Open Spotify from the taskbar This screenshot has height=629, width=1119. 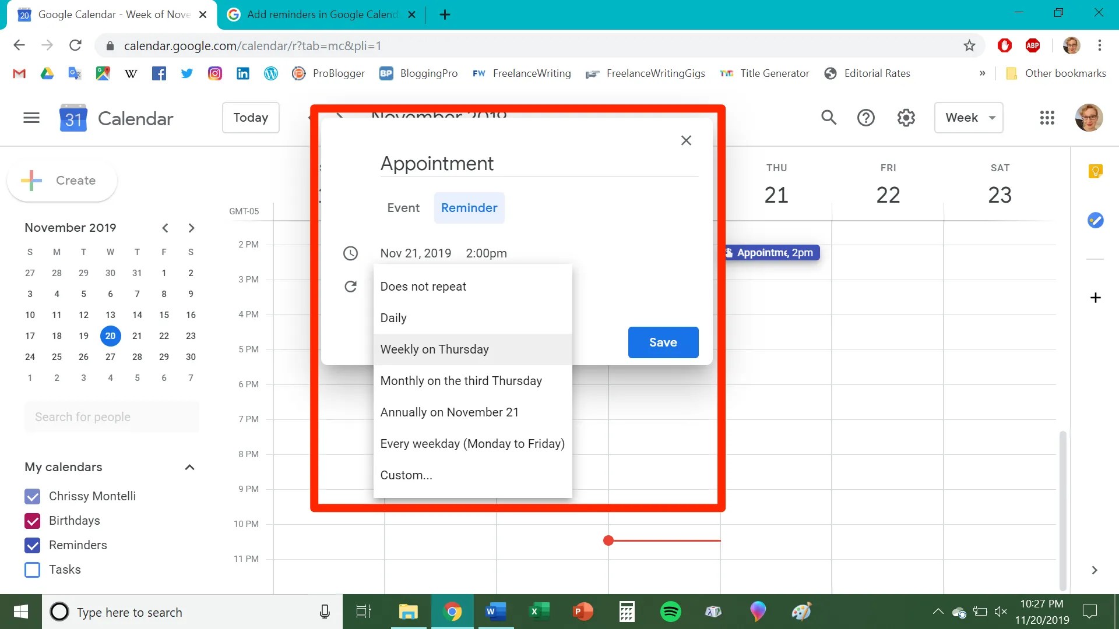(x=670, y=612)
